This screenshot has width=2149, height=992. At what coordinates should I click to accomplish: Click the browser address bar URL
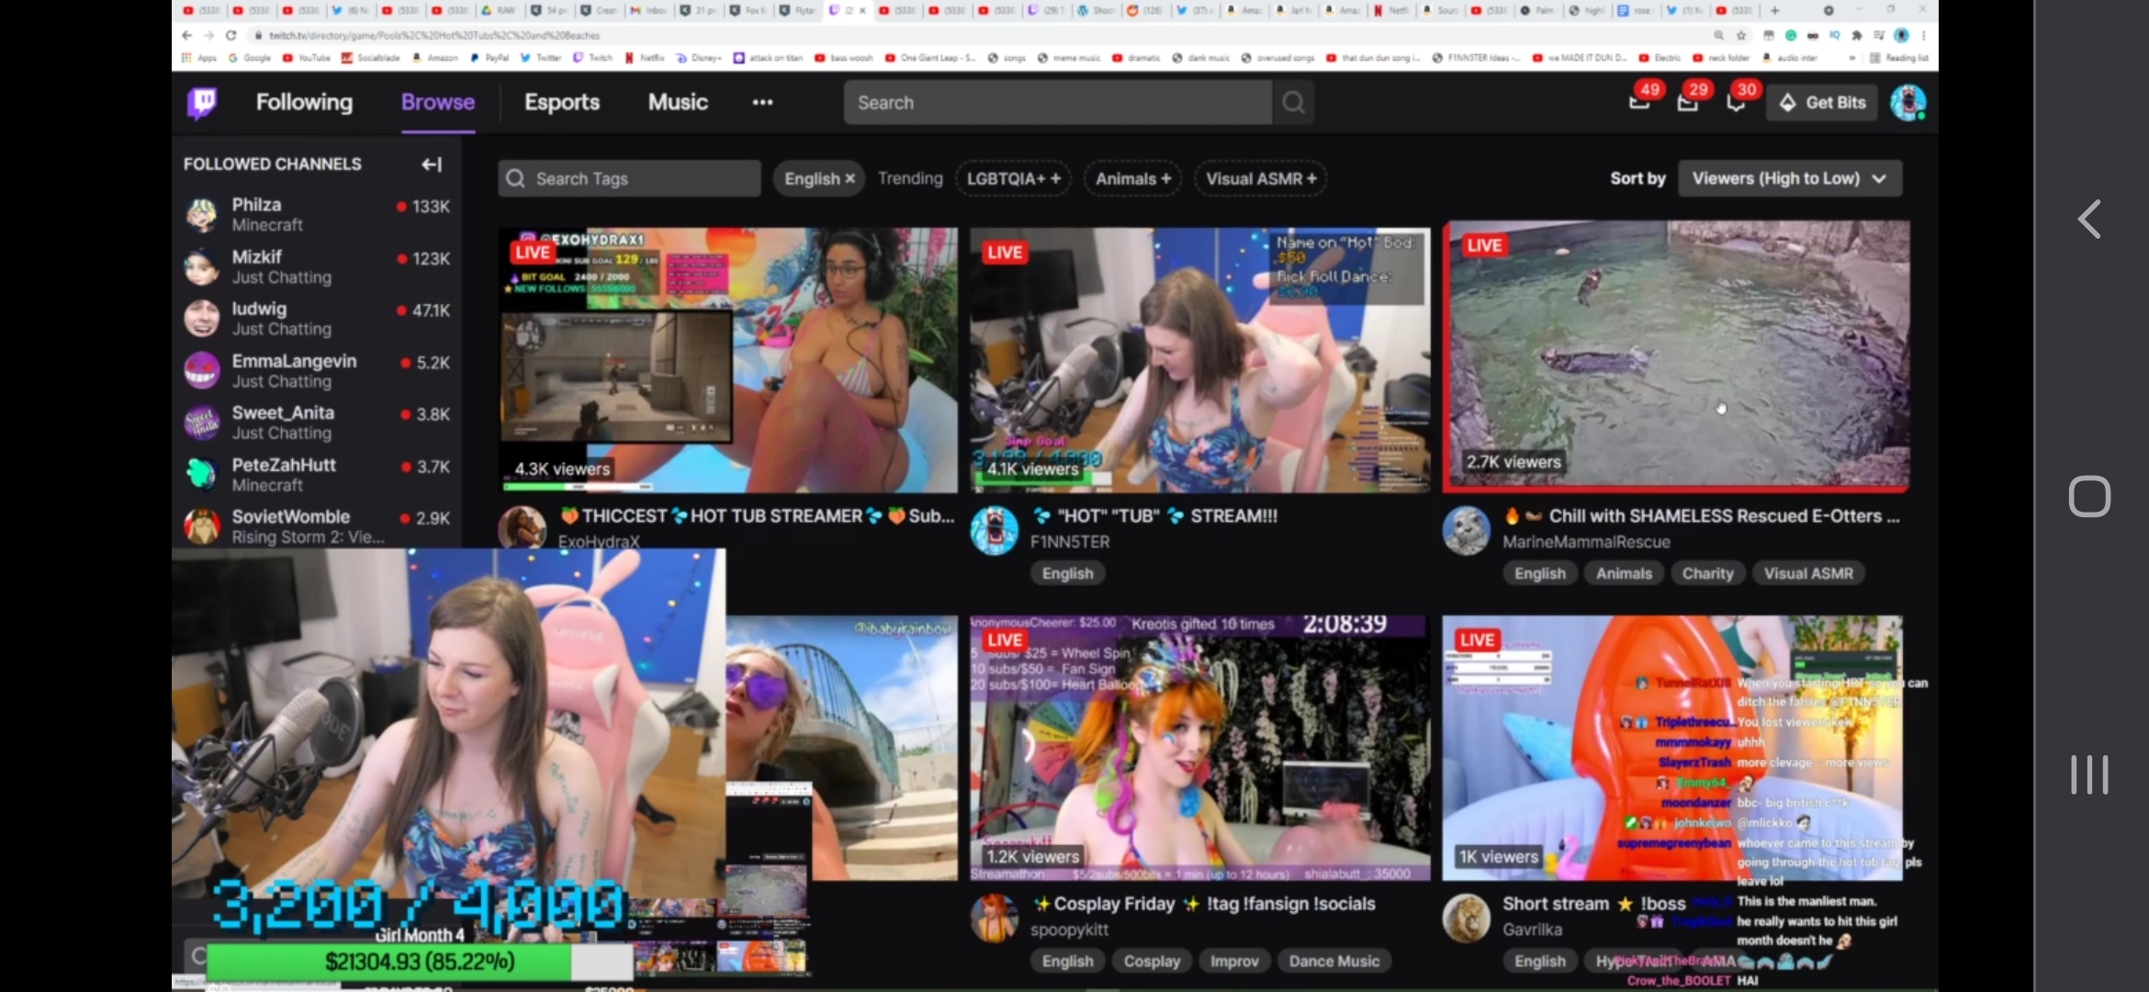pyautogui.click(x=434, y=35)
